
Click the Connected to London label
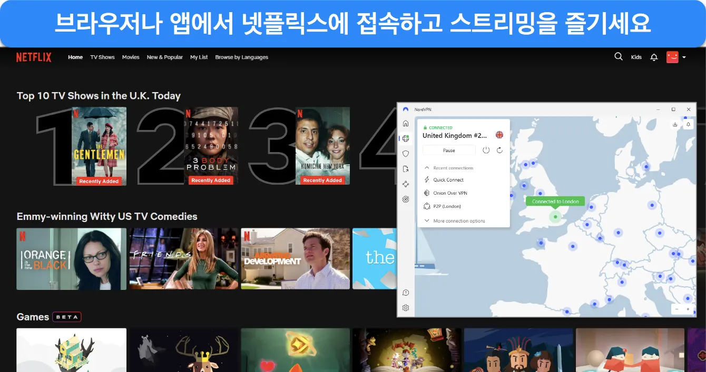[x=555, y=202]
